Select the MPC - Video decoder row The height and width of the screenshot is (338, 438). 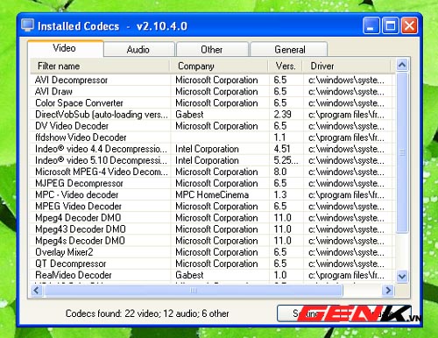213,194
